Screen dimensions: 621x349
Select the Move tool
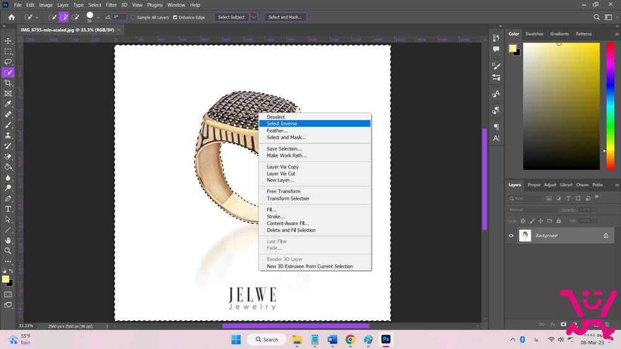(8, 41)
